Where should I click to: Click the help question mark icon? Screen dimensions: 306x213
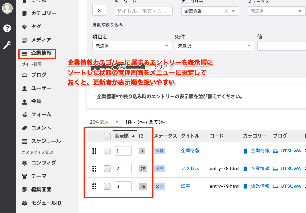[7, 28]
